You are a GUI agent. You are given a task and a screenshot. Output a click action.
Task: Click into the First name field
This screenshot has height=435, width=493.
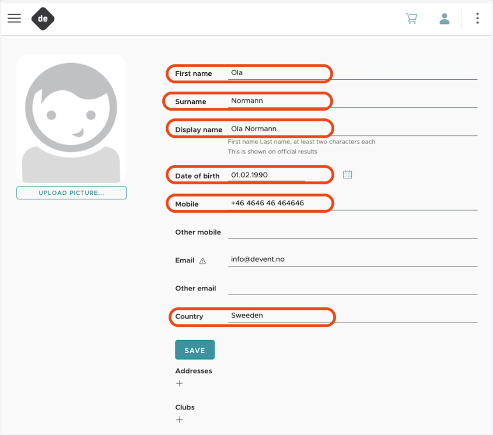(352, 73)
